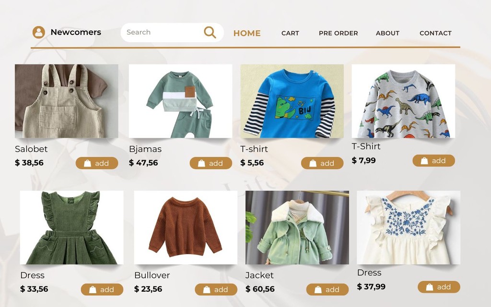
Task: Open the brown Bullover sweater thumbnail
Action: (x=186, y=227)
